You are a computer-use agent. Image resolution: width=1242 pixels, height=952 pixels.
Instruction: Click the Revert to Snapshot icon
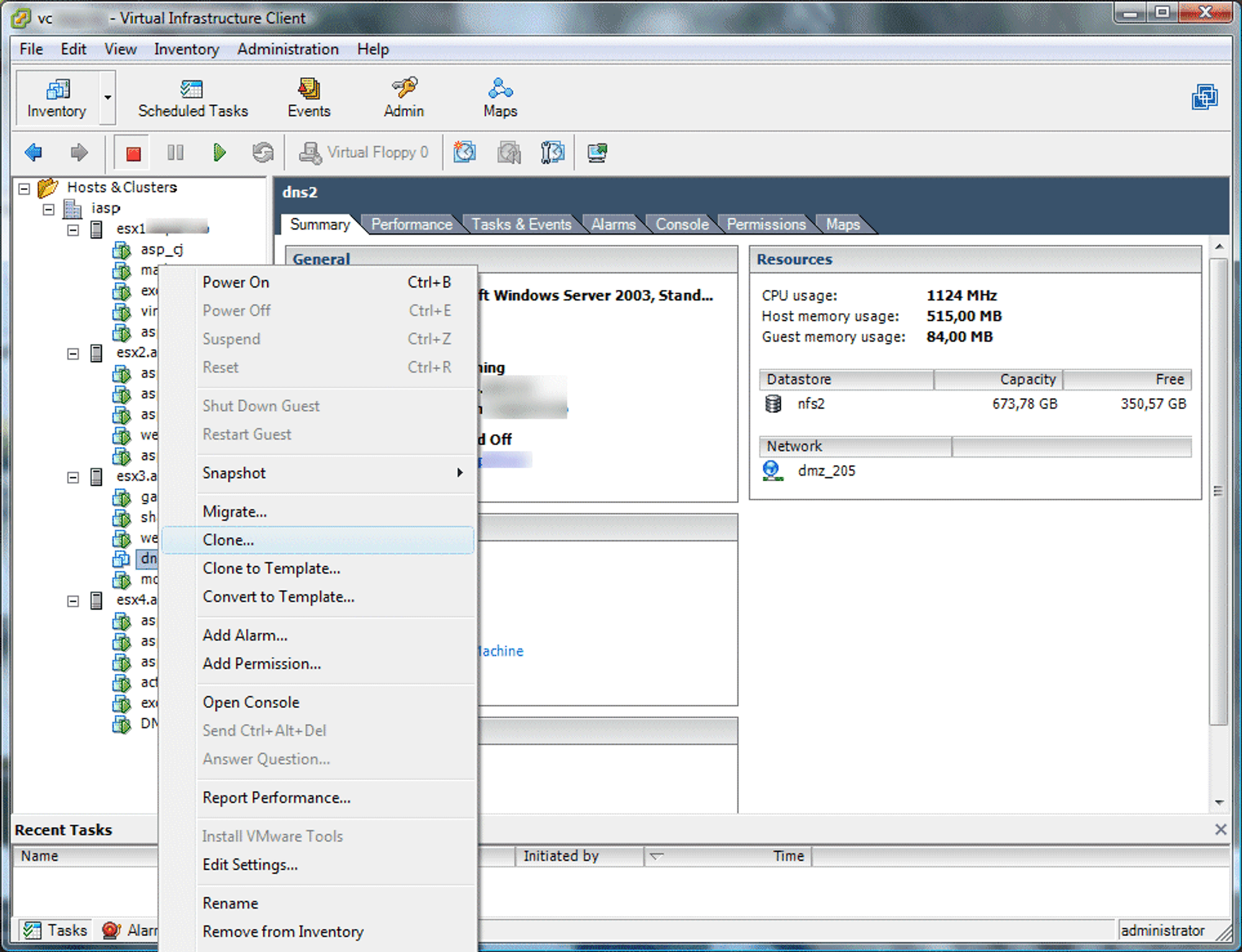[x=509, y=152]
